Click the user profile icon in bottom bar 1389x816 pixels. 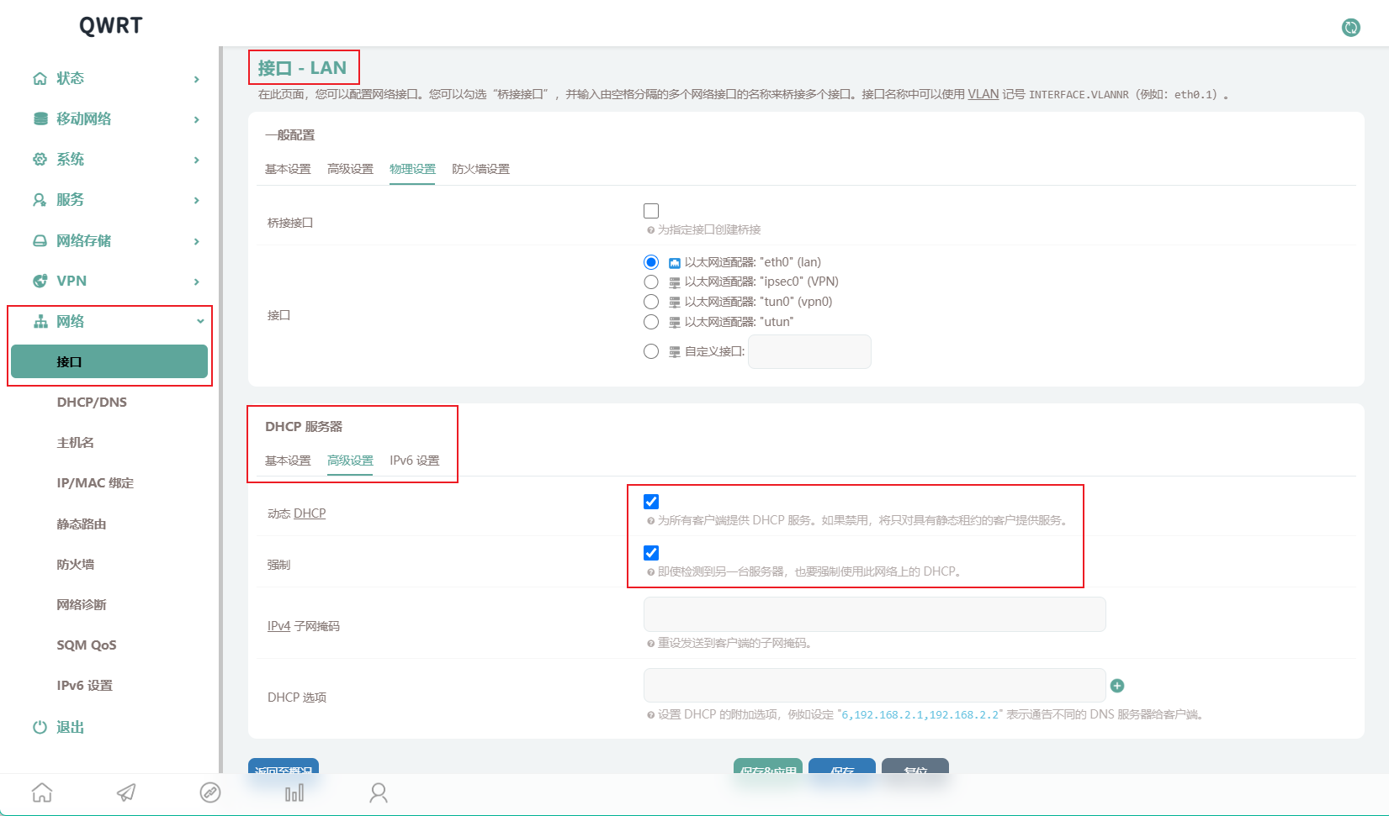click(379, 792)
